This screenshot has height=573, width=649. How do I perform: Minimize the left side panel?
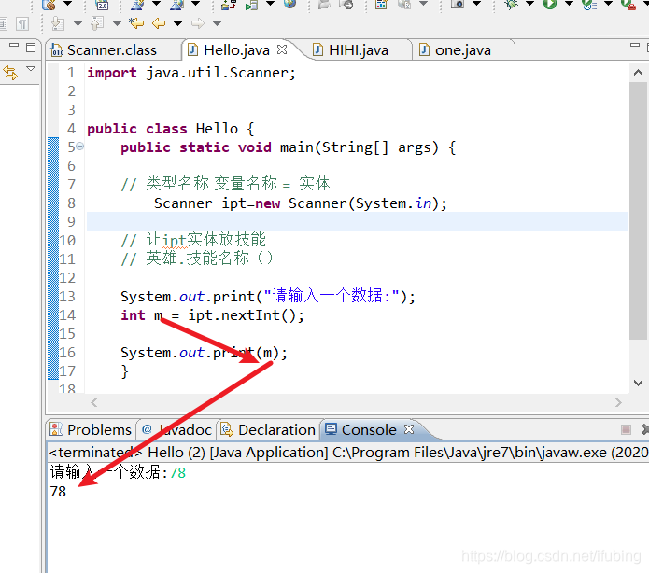tap(14, 45)
